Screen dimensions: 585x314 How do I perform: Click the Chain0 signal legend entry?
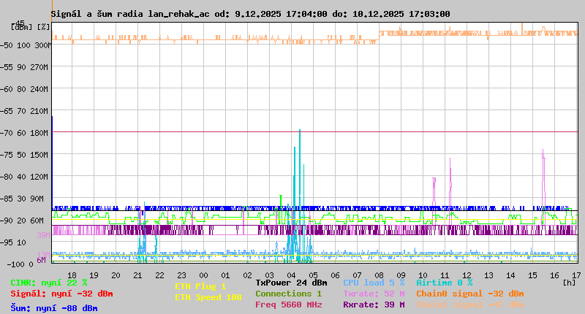pyautogui.click(x=469, y=294)
